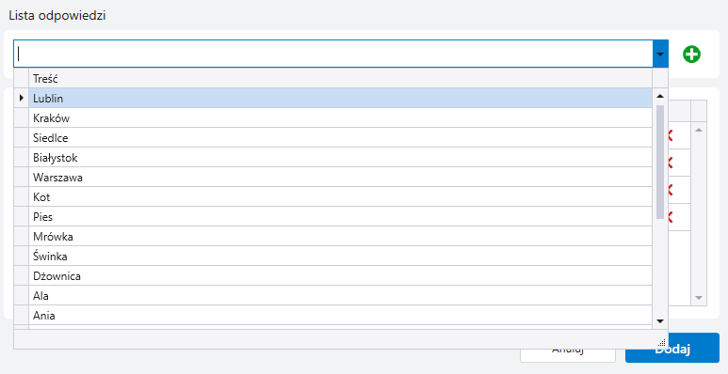Pick the Siedlce entry
The image size is (728, 374).
340,137
